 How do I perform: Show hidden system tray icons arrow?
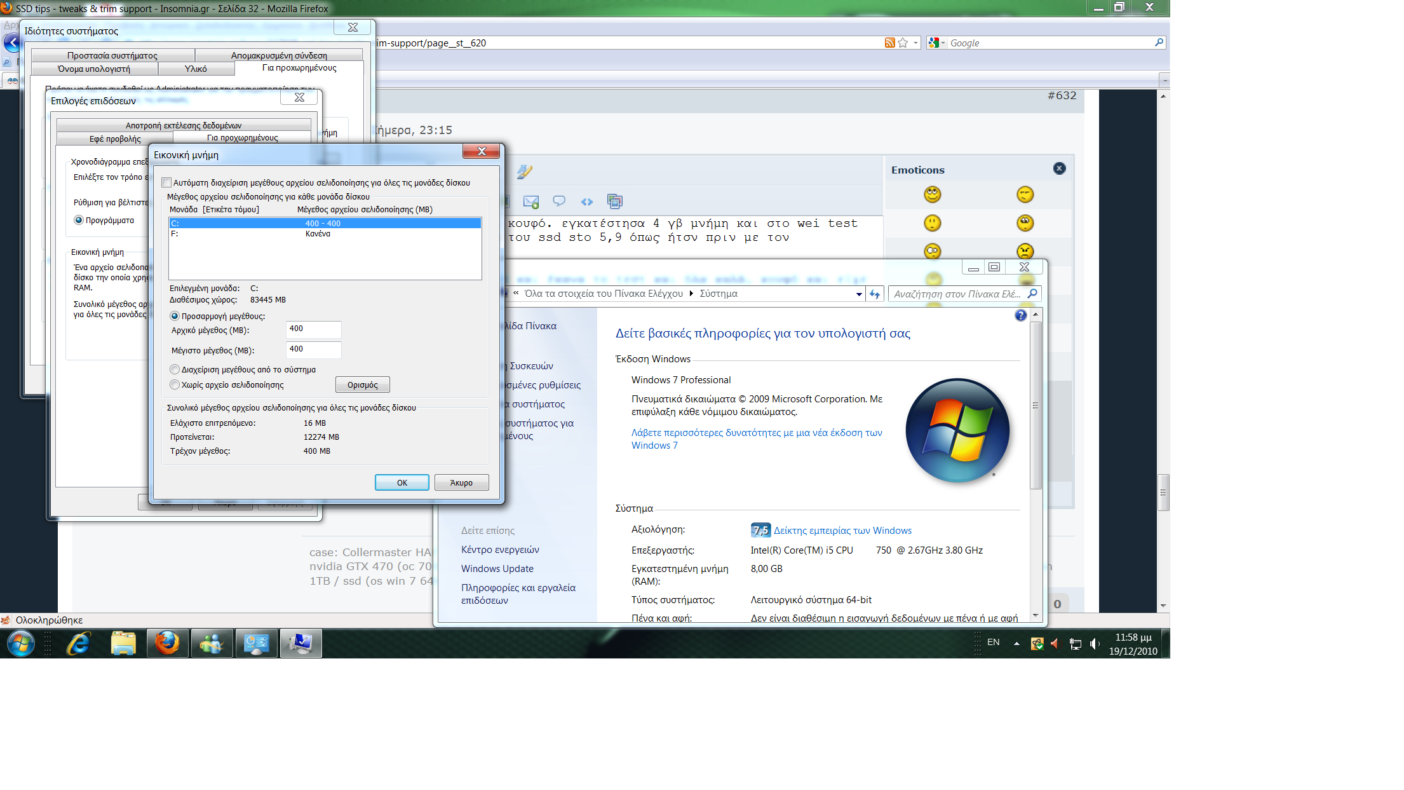coord(1016,643)
